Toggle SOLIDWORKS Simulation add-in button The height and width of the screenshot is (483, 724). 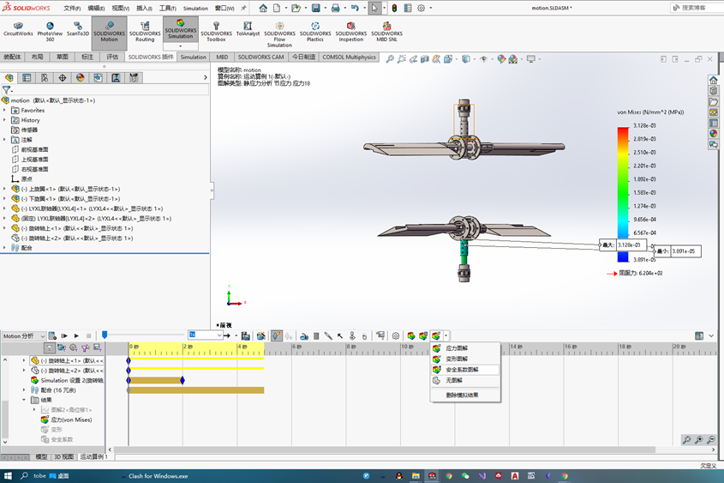click(x=181, y=29)
